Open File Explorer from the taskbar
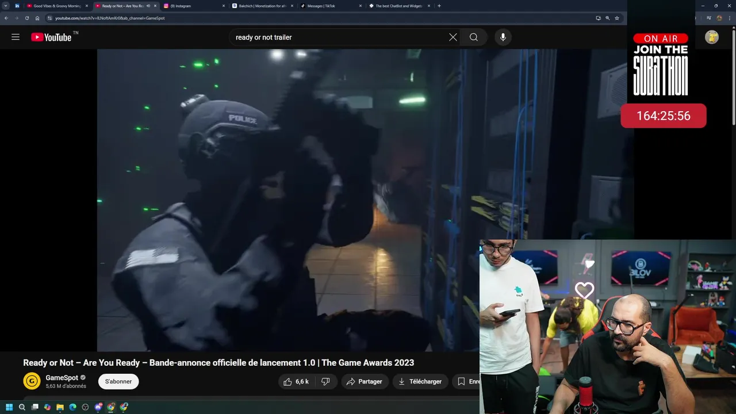The width and height of the screenshot is (736, 414). pos(60,407)
